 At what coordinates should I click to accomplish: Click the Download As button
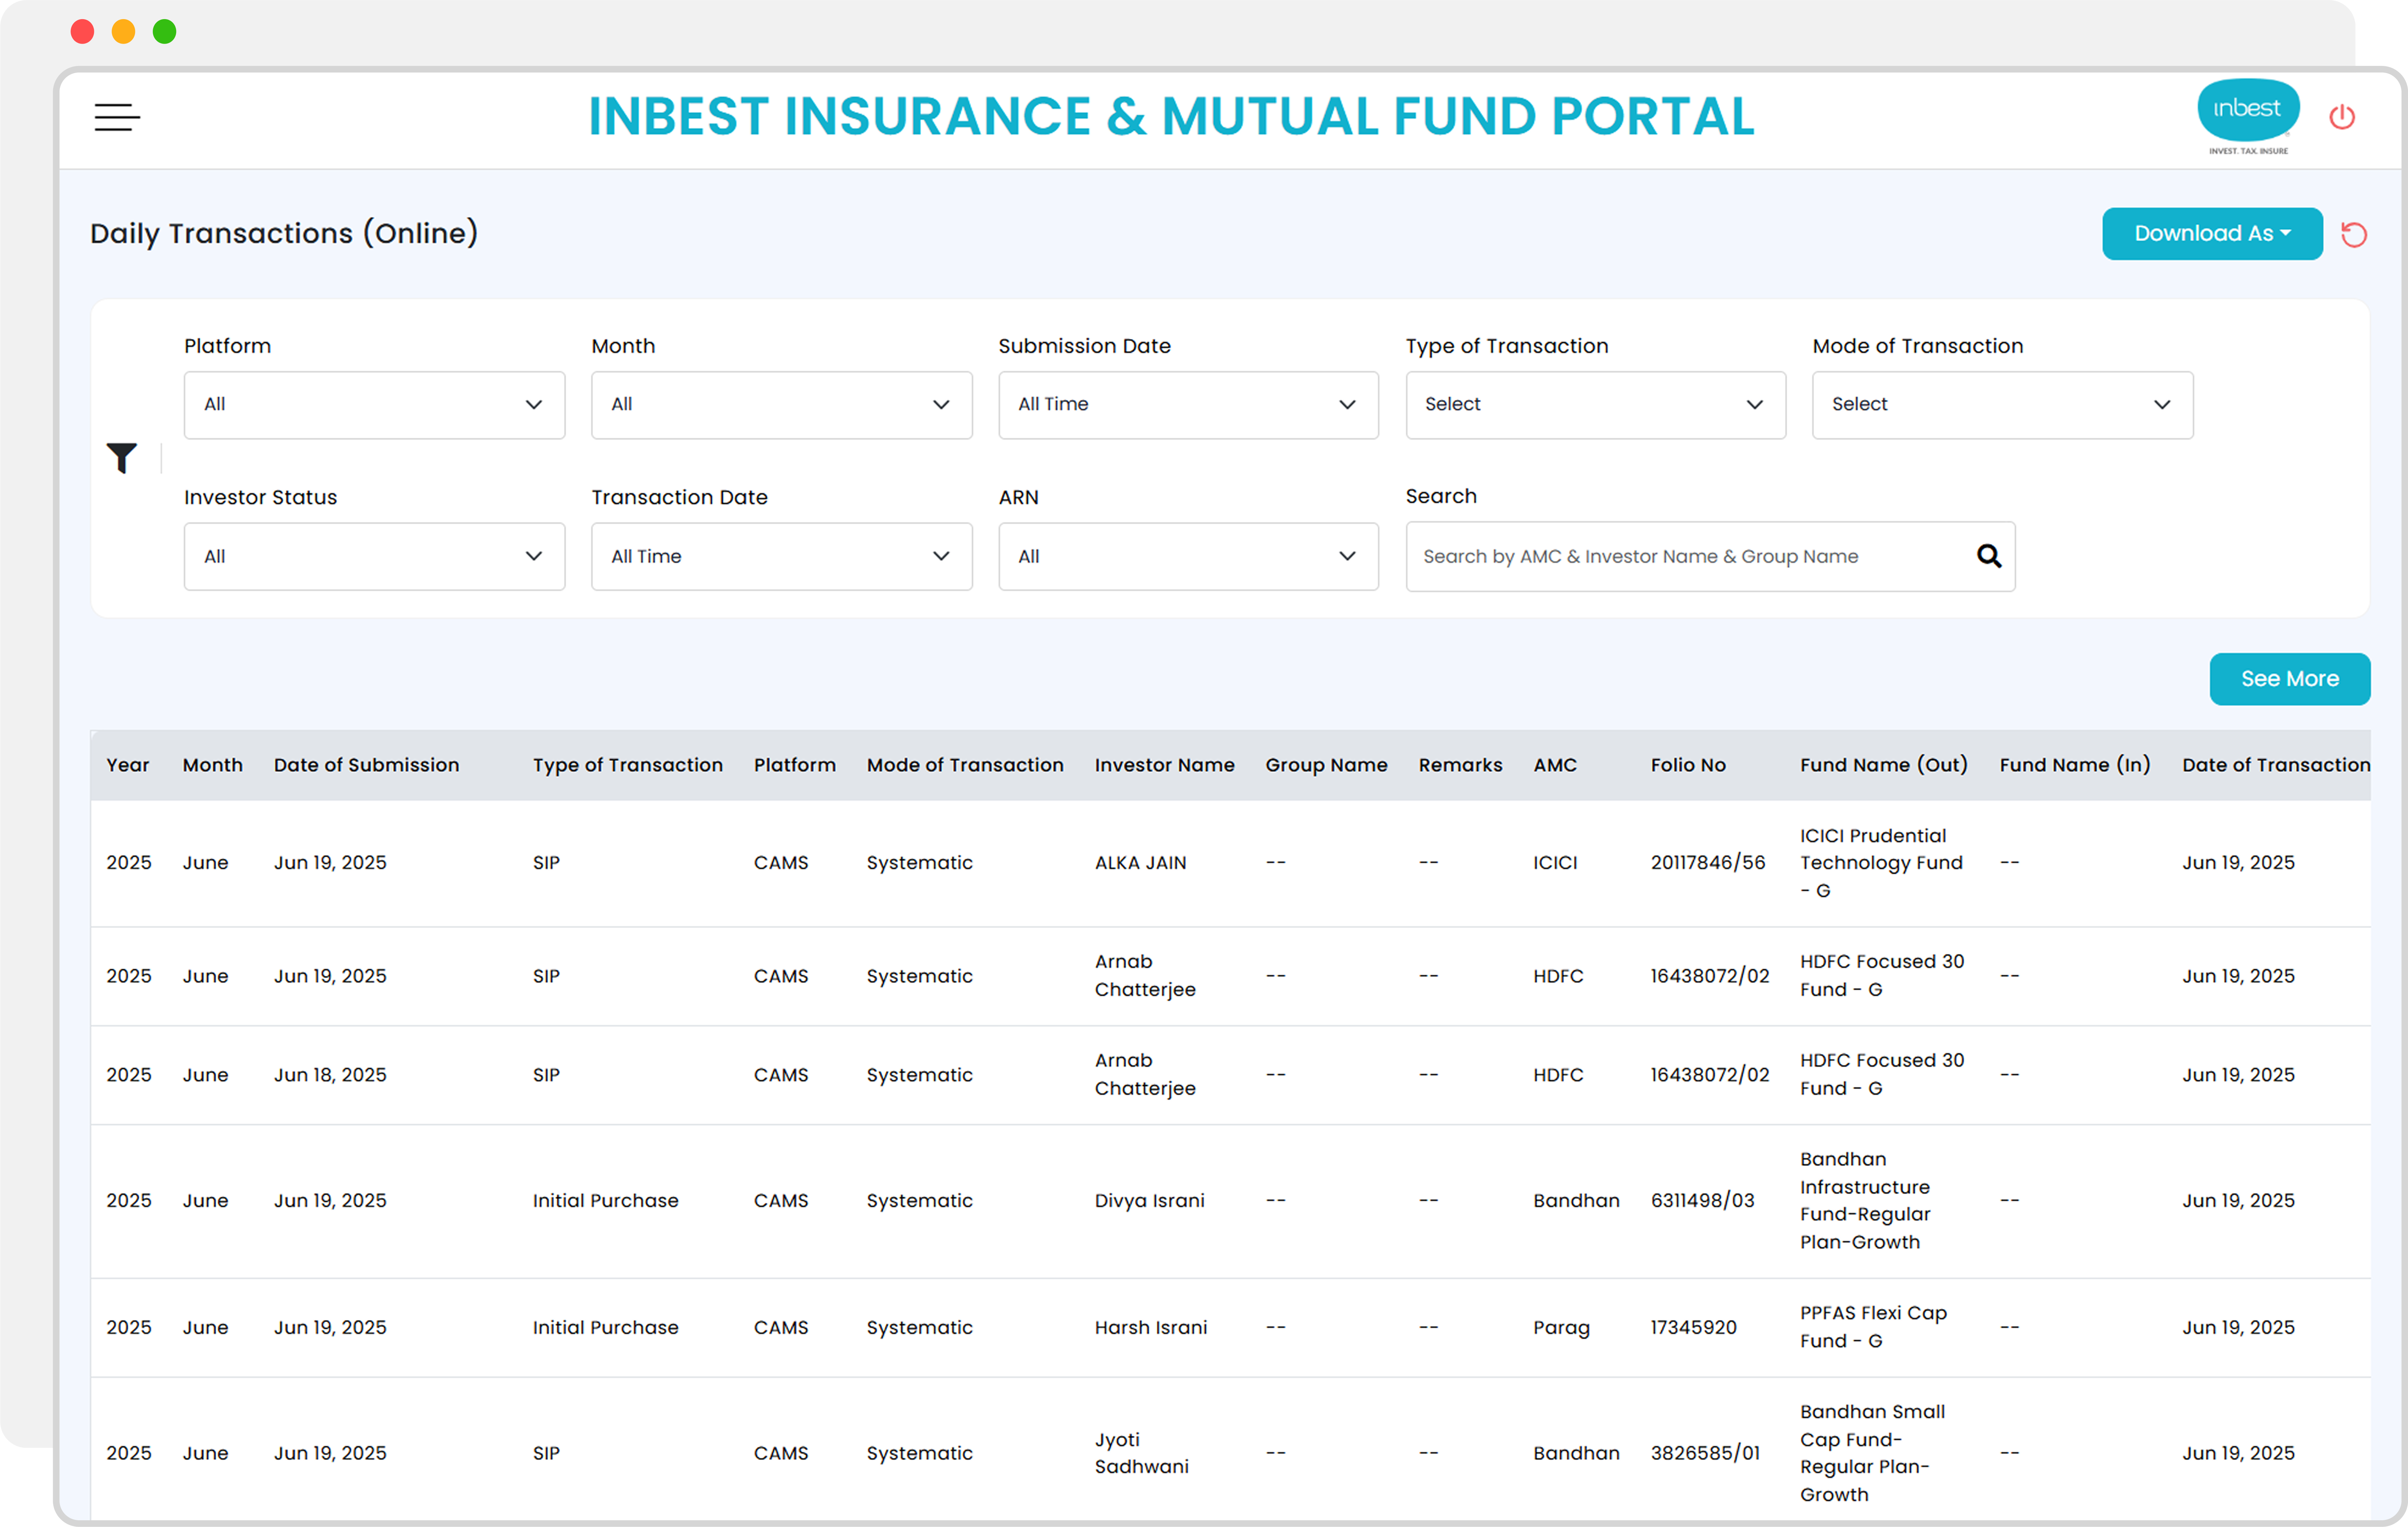tap(2212, 234)
